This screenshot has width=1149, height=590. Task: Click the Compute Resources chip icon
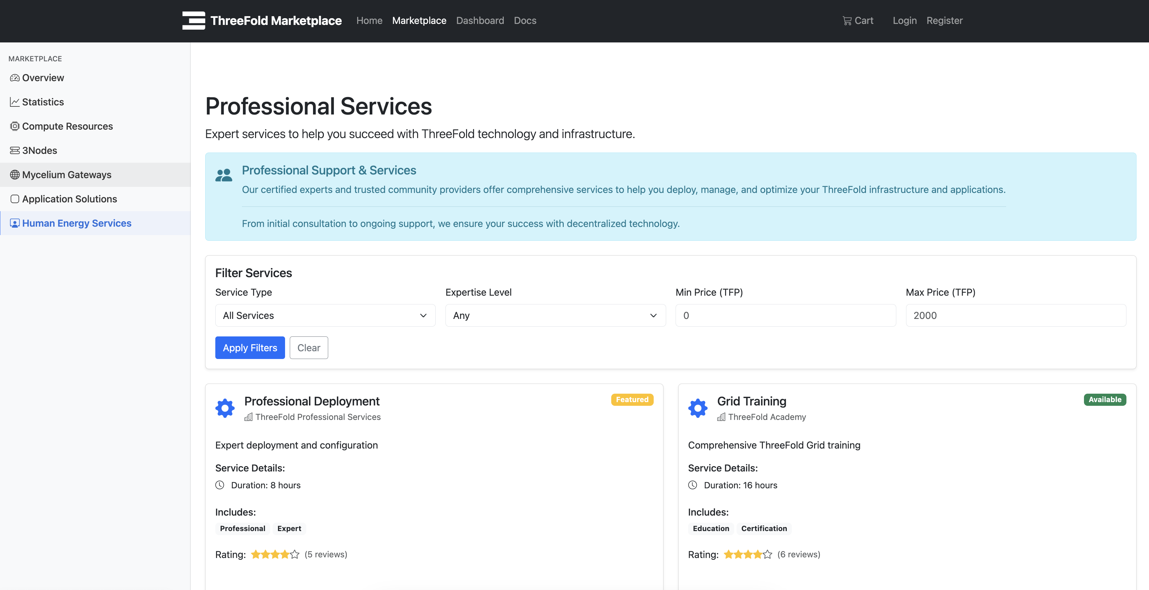click(x=15, y=126)
